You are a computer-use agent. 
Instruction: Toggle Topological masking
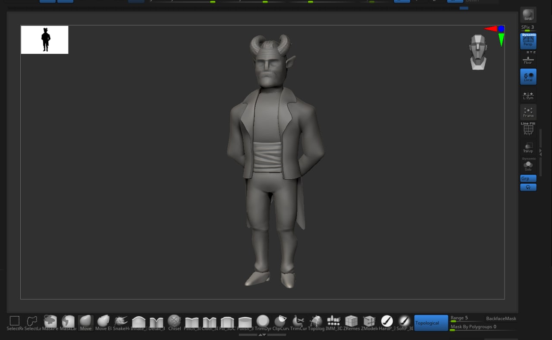(x=431, y=323)
